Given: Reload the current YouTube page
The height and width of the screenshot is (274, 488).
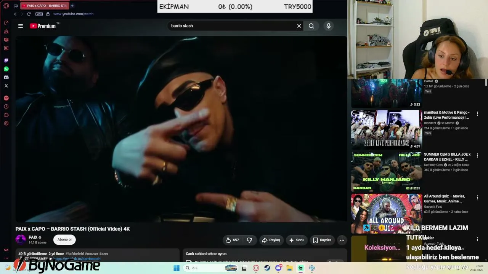Looking at the screenshot, I should click(29, 14).
